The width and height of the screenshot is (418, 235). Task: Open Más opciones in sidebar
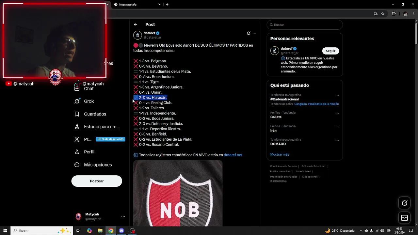(93, 165)
